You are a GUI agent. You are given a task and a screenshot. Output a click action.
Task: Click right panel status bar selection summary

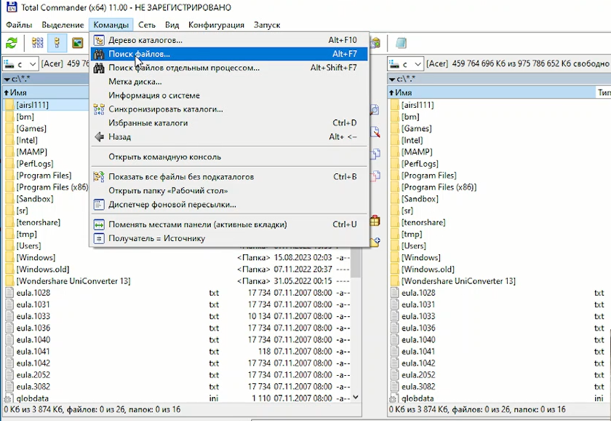tap(477, 409)
